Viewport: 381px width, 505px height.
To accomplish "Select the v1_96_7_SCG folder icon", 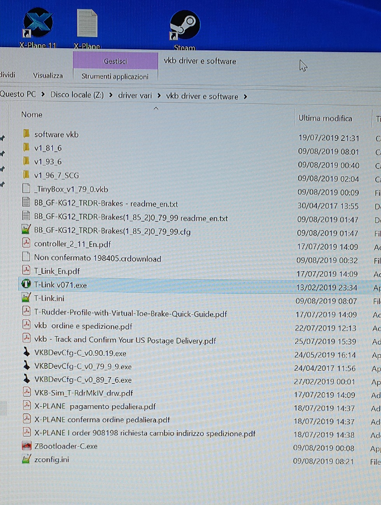I will point(26,175).
